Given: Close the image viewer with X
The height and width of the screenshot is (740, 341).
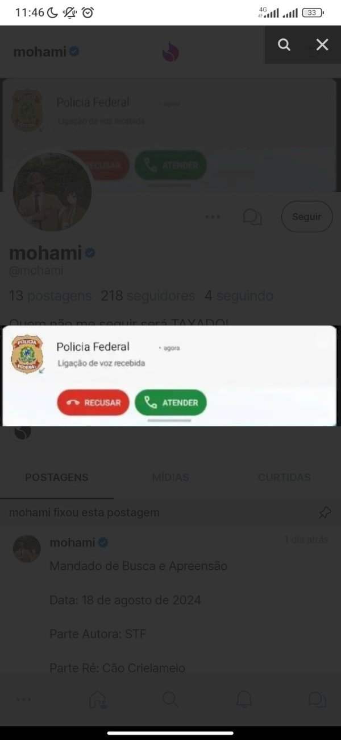Looking at the screenshot, I should click(x=322, y=44).
